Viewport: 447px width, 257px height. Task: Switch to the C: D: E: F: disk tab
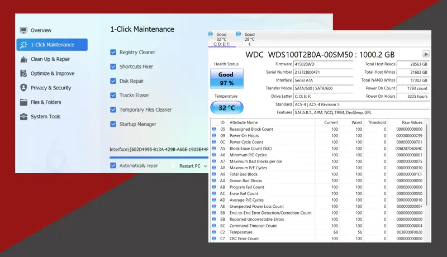click(222, 39)
